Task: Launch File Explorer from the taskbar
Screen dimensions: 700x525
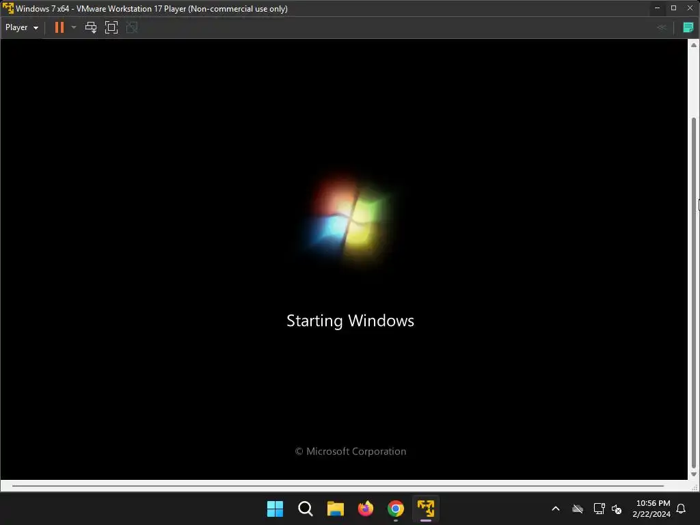Action: 335,509
